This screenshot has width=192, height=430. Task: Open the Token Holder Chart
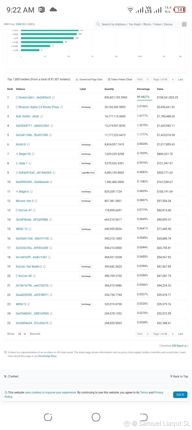coord(120,79)
